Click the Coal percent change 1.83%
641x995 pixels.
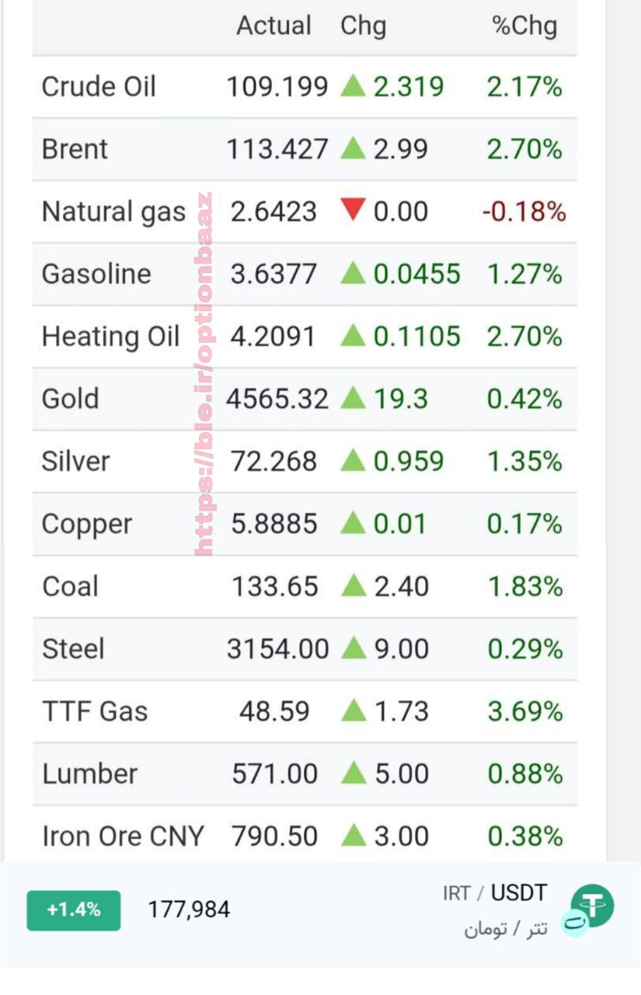[x=524, y=586]
